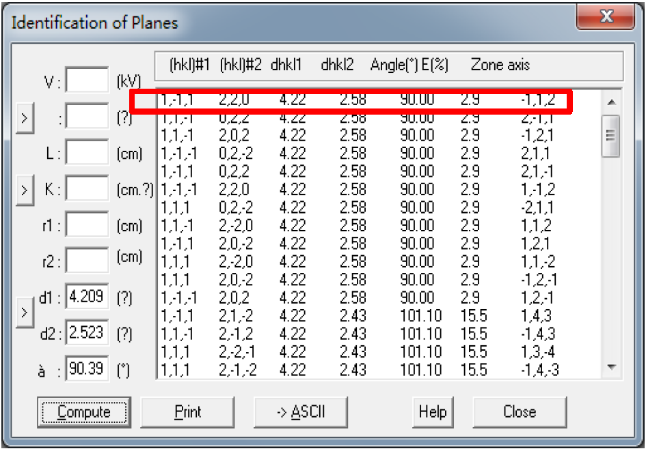Export results with the -> ASCII button
The image size is (646, 451).
point(301,412)
